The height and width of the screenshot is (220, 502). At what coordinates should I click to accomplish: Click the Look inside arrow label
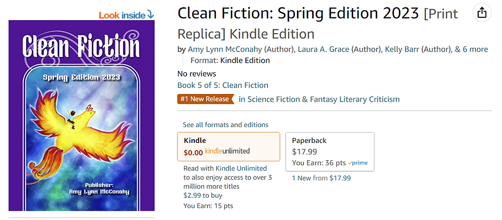click(x=126, y=14)
